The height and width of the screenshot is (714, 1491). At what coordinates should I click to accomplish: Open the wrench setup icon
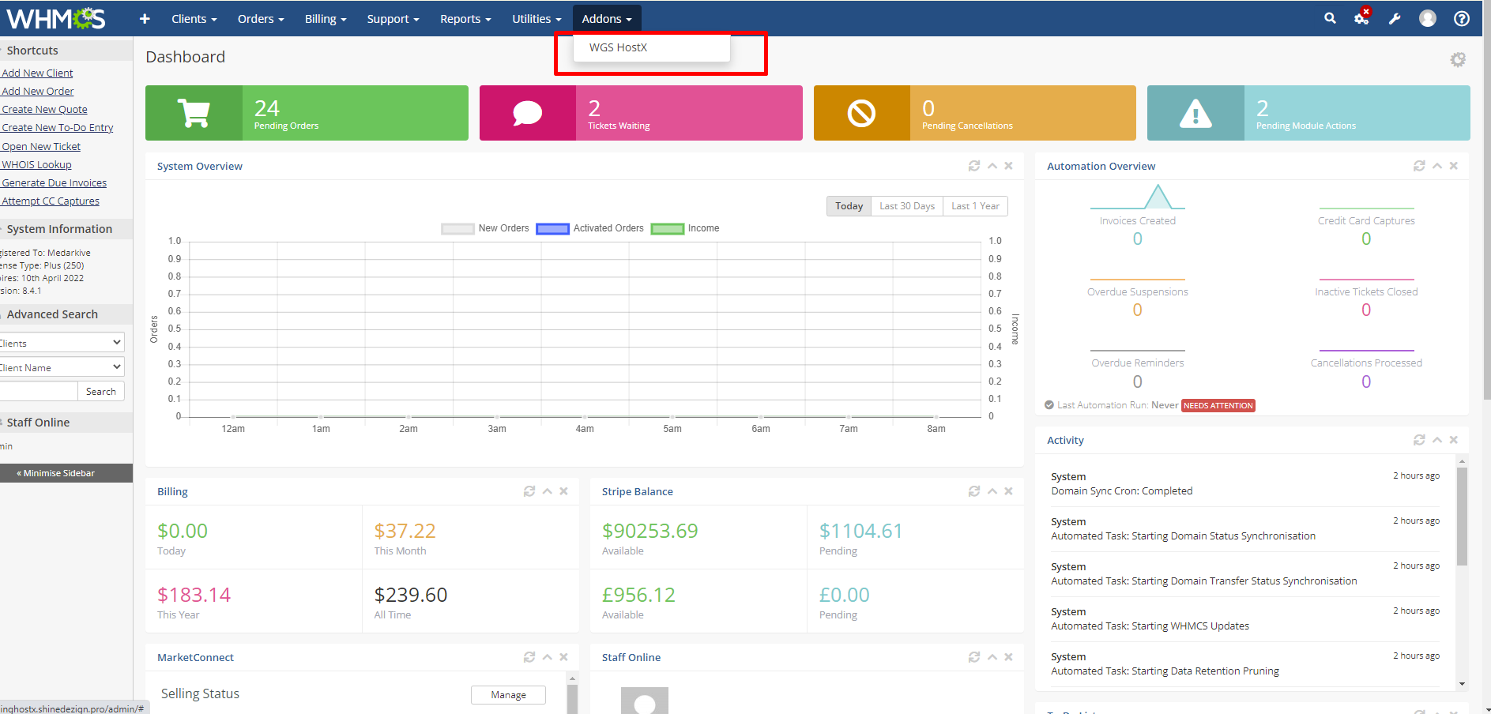point(1395,18)
